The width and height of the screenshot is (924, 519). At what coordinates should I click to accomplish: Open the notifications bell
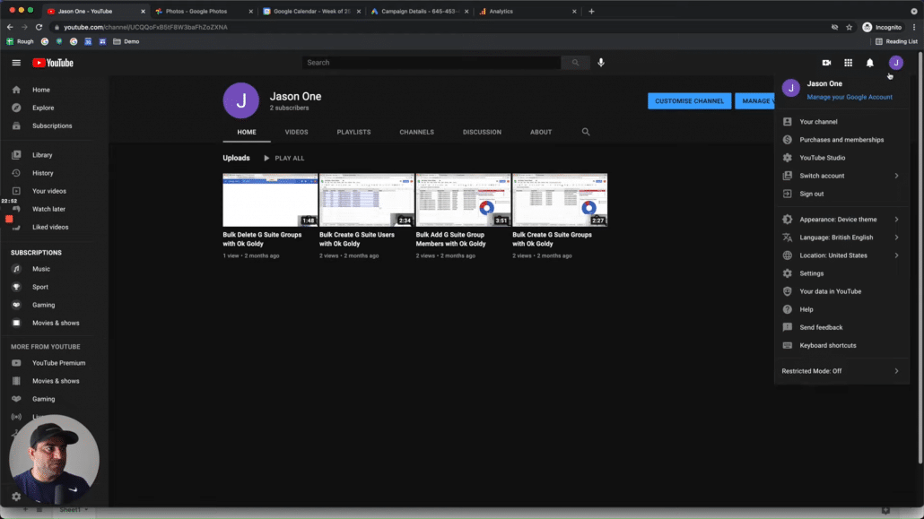(870, 63)
